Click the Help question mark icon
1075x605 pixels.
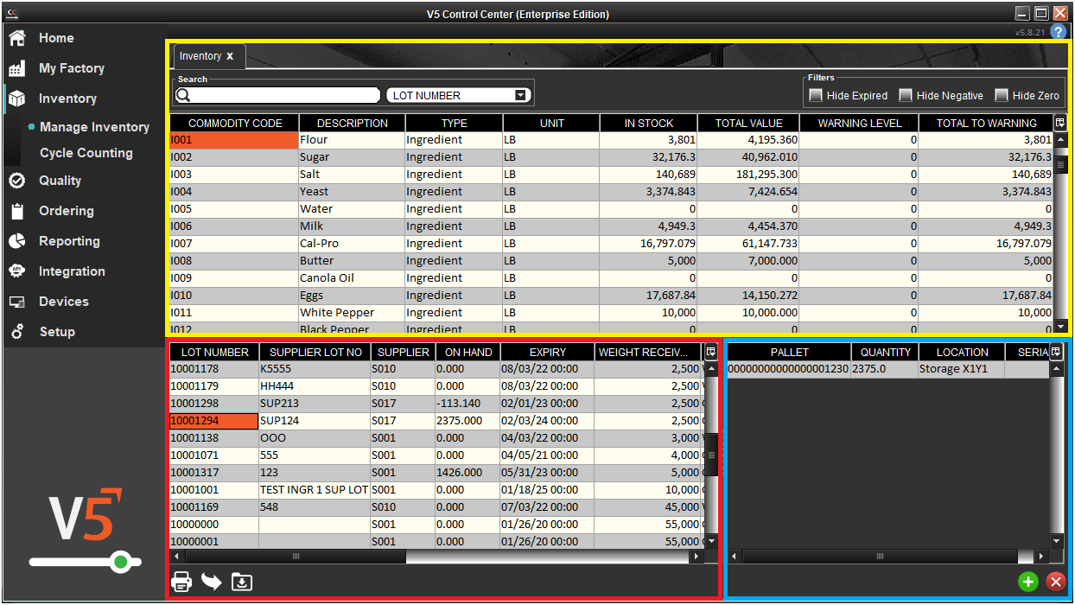click(x=1059, y=32)
